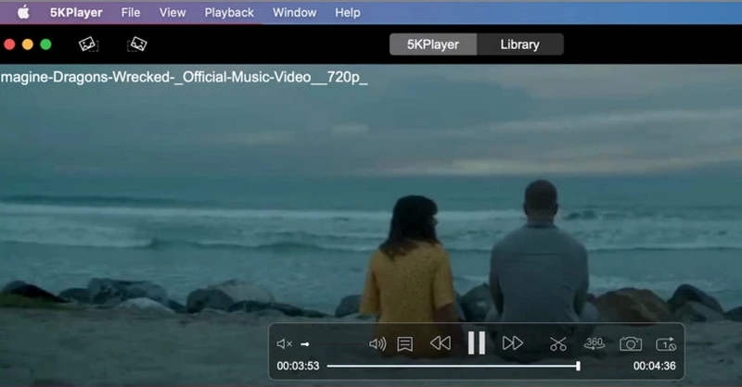Expand the View menu

[x=173, y=13]
